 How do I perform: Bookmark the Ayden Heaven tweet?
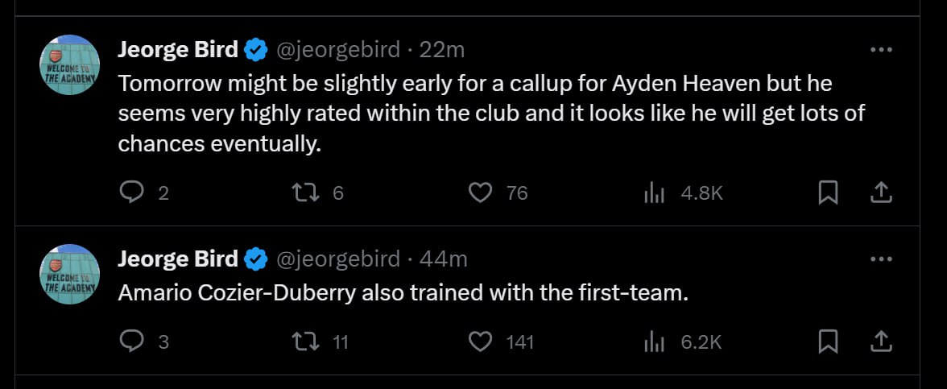pyautogui.click(x=828, y=192)
